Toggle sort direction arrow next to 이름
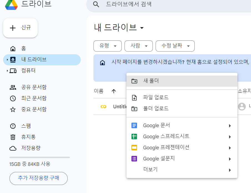The height and width of the screenshot is (193, 251). (114, 91)
